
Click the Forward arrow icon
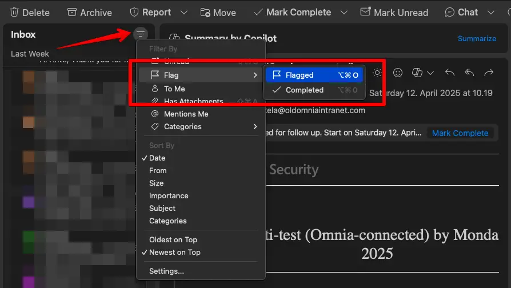[489, 73]
